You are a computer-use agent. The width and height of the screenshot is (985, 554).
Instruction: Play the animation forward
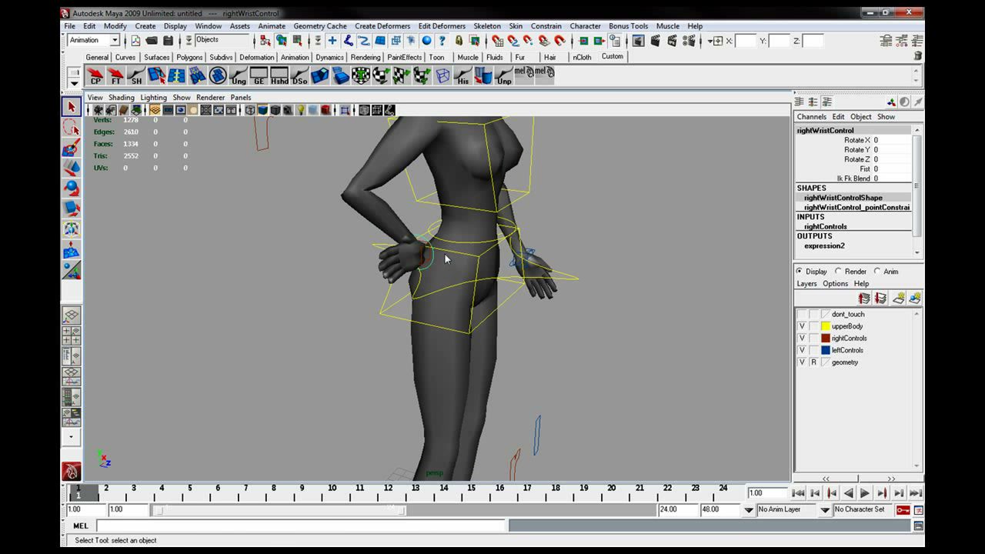coord(864,493)
